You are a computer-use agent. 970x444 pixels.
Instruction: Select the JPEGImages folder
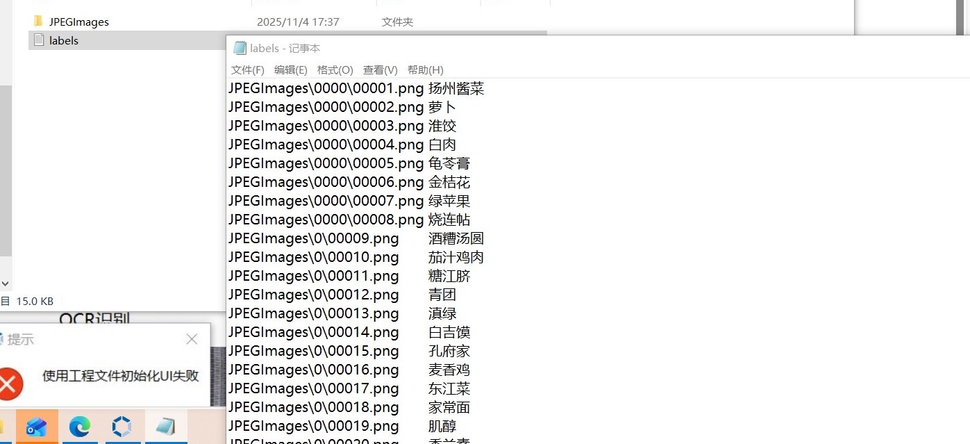(78, 22)
